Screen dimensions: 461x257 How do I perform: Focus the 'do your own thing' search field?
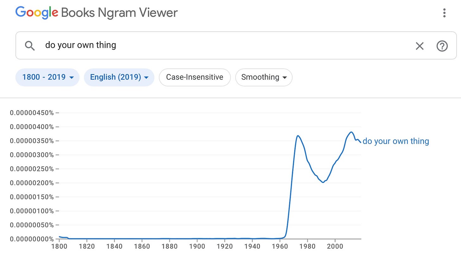[236, 46]
